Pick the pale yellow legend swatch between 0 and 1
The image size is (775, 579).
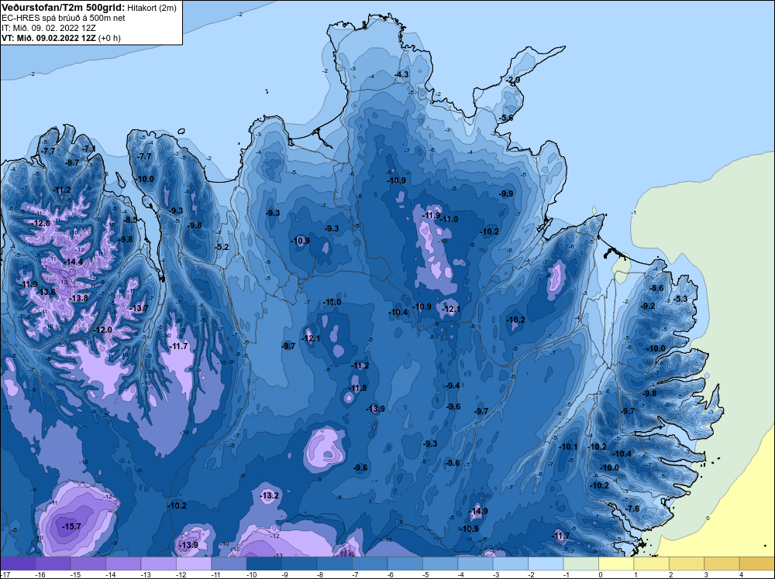click(x=616, y=564)
